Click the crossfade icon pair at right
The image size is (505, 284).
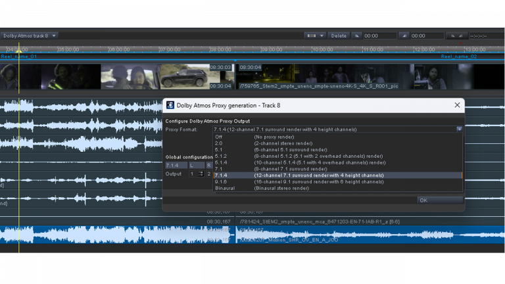click(456, 35)
